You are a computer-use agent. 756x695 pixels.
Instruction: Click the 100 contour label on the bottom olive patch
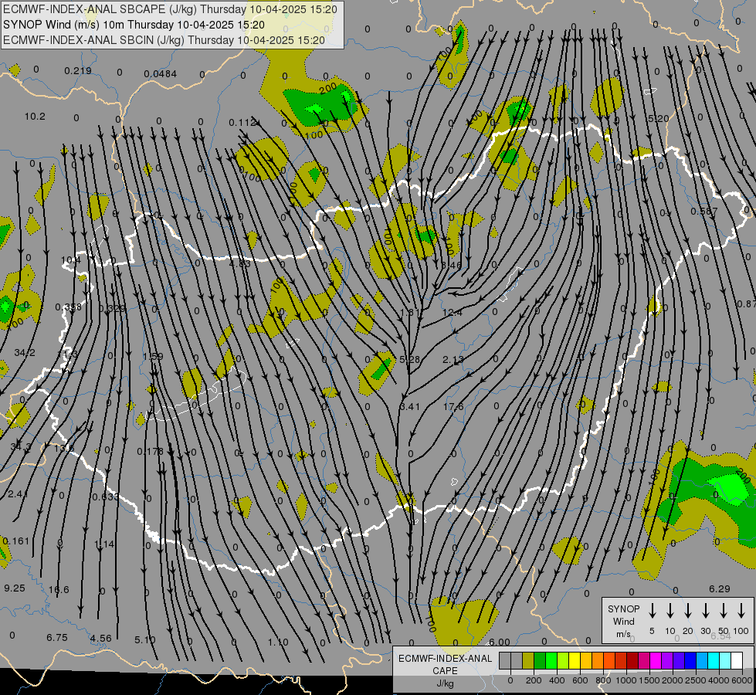[432, 625]
